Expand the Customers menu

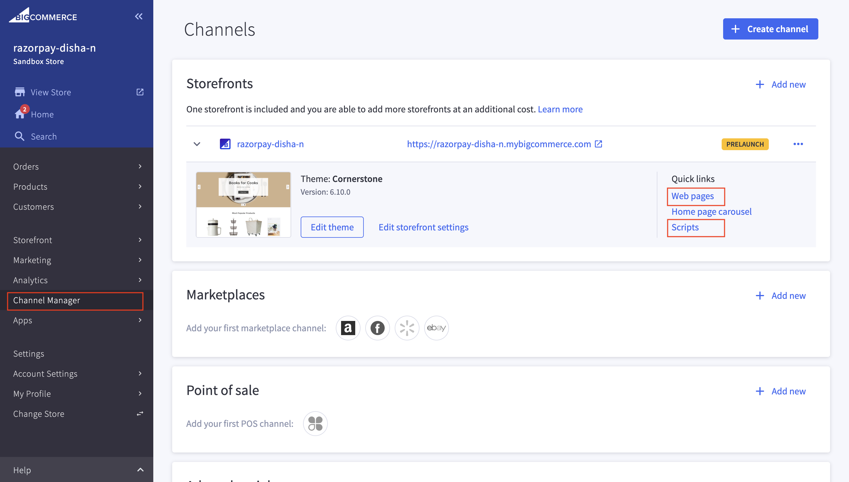pos(76,206)
